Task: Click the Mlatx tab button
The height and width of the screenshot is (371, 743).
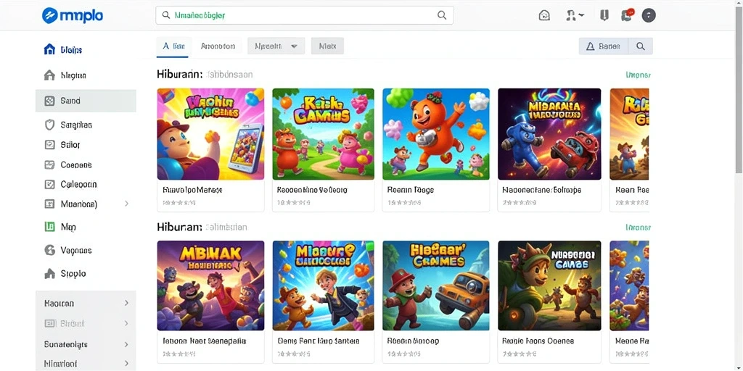Action: [x=327, y=46]
